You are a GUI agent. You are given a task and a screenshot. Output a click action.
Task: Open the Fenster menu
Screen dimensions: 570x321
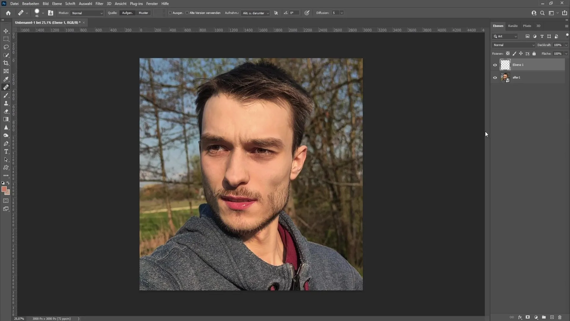(x=152, y=4)
